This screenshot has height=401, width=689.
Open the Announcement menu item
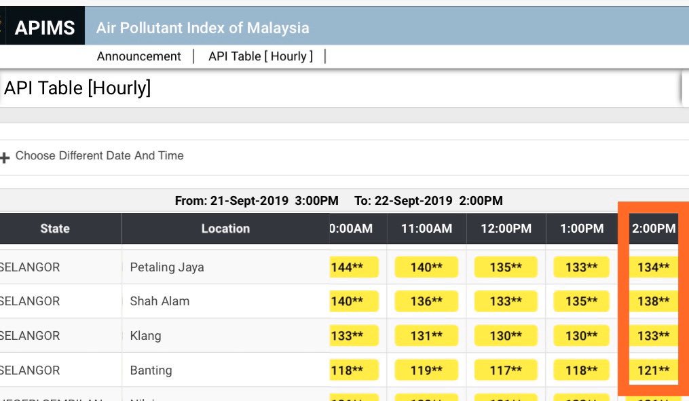coord(139,57)
